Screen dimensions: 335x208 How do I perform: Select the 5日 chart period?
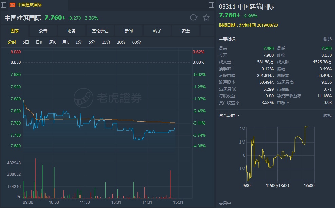click(26, 42)
